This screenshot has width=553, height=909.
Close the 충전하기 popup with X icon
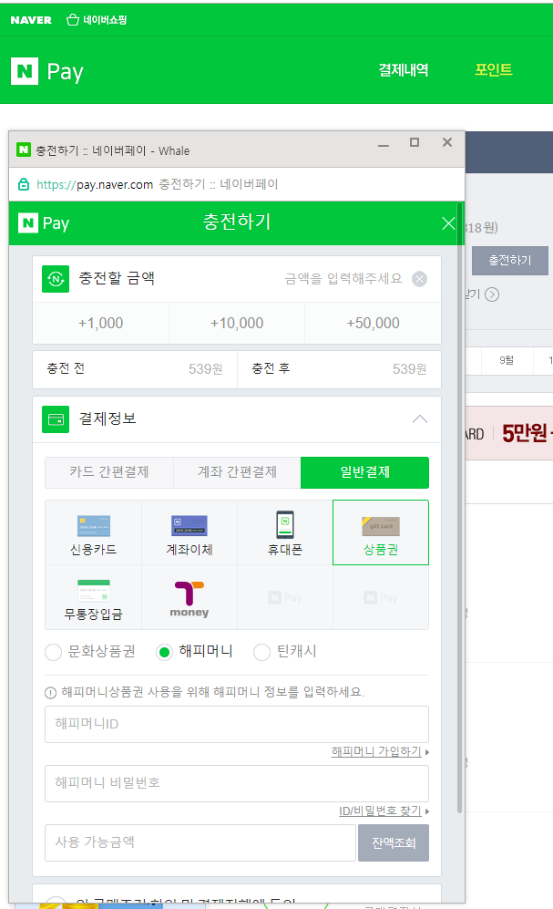coord(448,223)
